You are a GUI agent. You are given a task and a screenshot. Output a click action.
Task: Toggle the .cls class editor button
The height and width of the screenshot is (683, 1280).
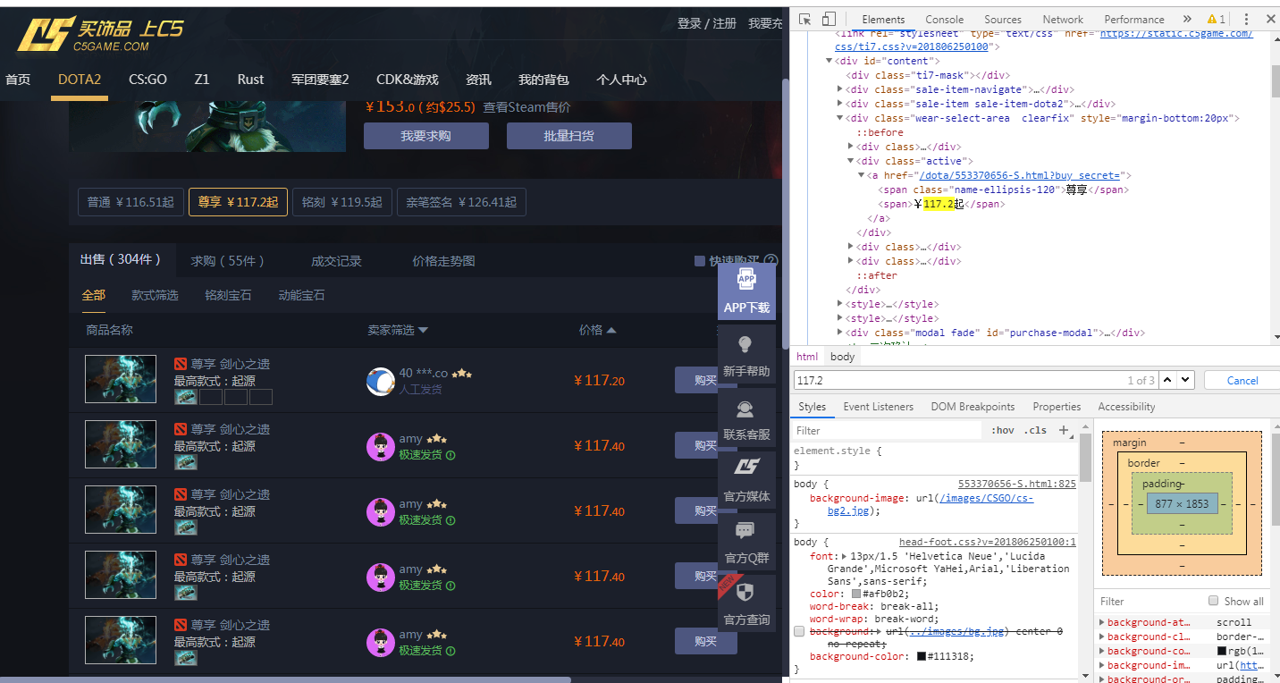1037,430
